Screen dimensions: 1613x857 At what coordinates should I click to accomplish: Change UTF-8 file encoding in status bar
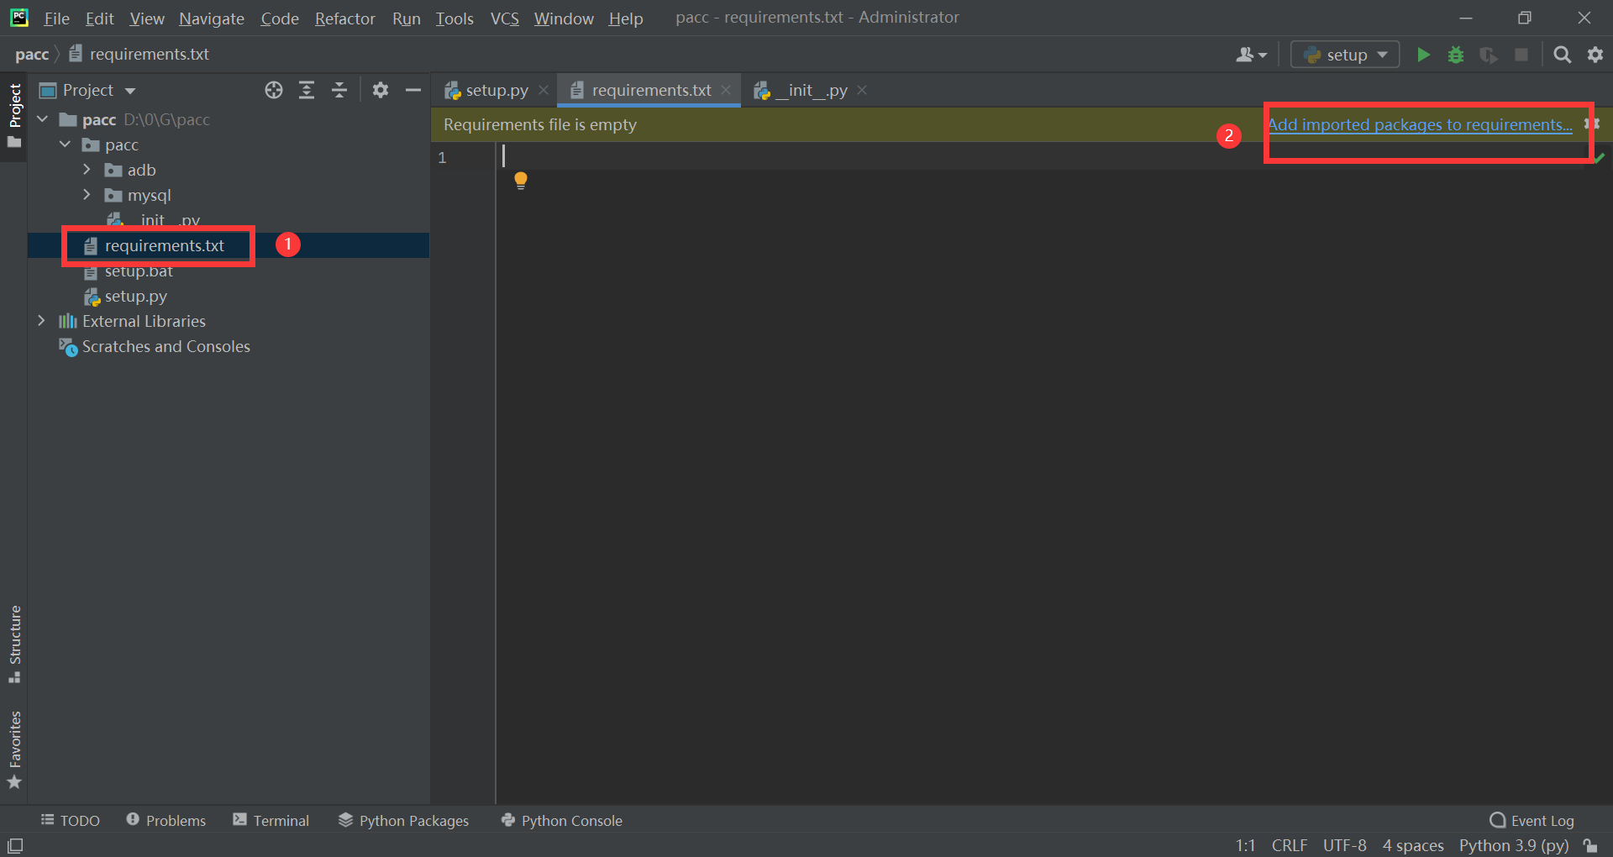click(1345, 845)
